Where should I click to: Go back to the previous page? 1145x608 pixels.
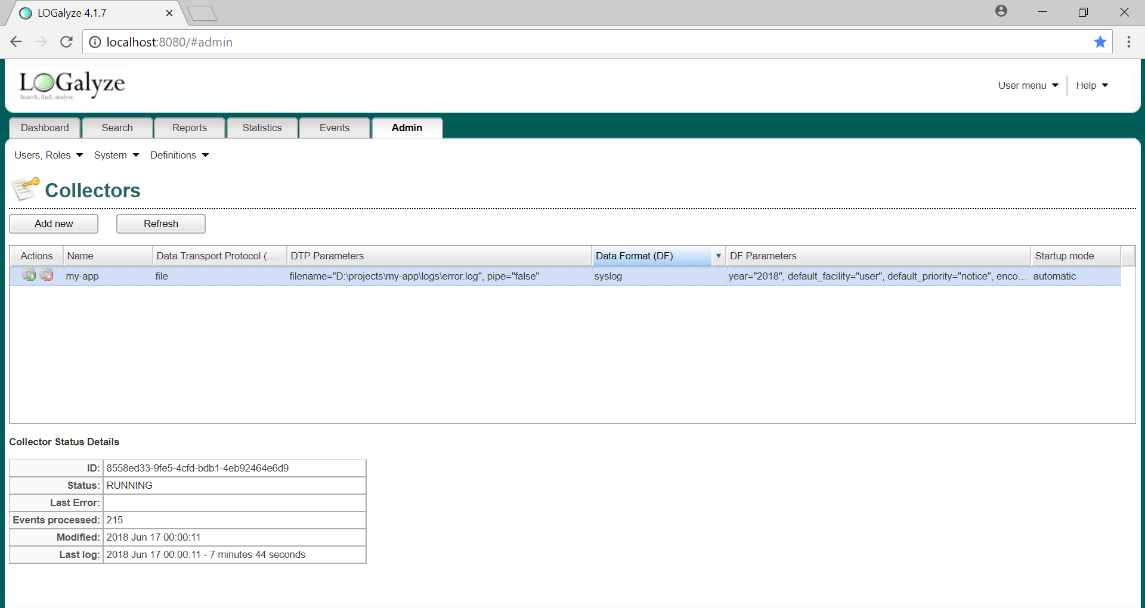coord(16,42)
